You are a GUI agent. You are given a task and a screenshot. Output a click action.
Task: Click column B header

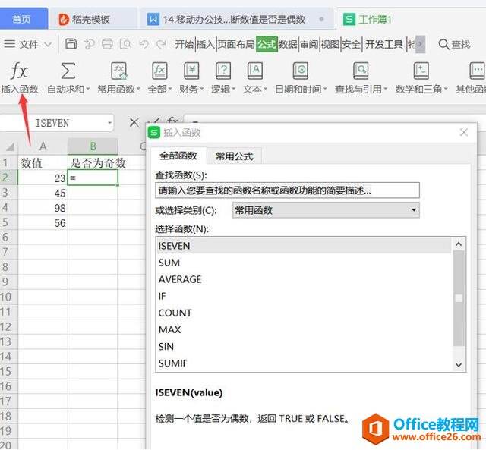pyautogui.click(x=93, y=146)
